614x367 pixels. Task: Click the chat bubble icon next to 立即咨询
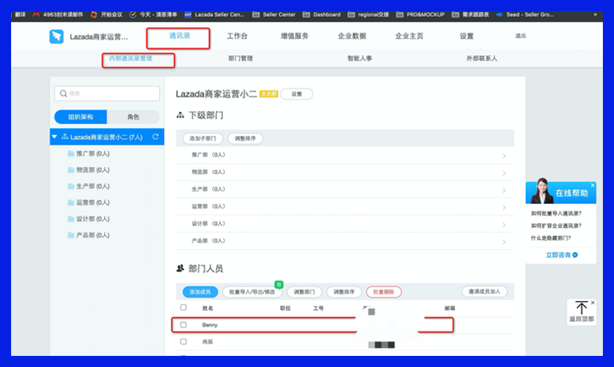pos(575,255)
